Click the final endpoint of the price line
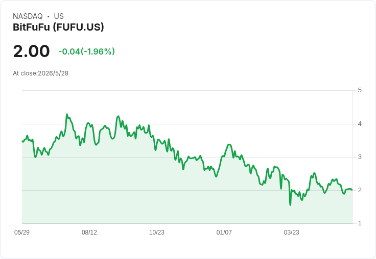This screenshot has width=376, height=259. (x=352, y=190)
